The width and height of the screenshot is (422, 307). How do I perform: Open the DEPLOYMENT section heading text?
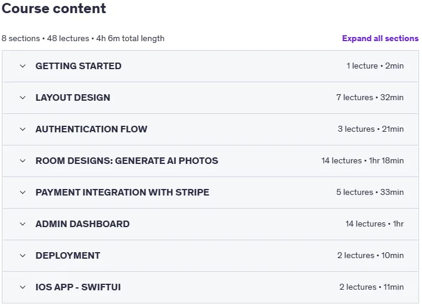[68, 255]
